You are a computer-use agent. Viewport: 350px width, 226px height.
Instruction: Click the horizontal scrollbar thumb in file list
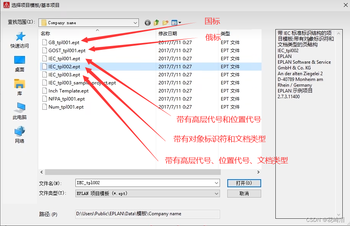coord(133,172)
